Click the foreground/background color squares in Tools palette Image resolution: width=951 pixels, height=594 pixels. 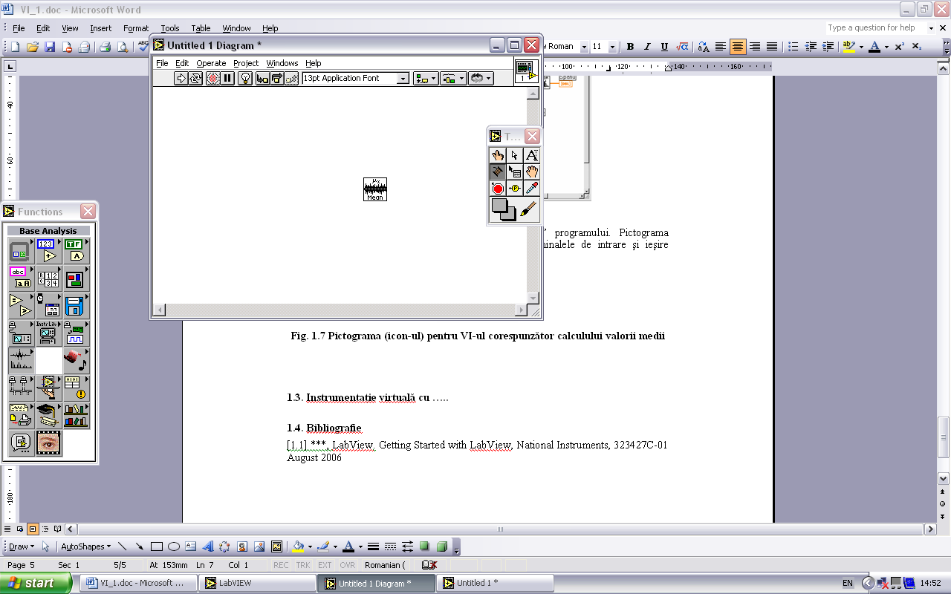point(504,210)
